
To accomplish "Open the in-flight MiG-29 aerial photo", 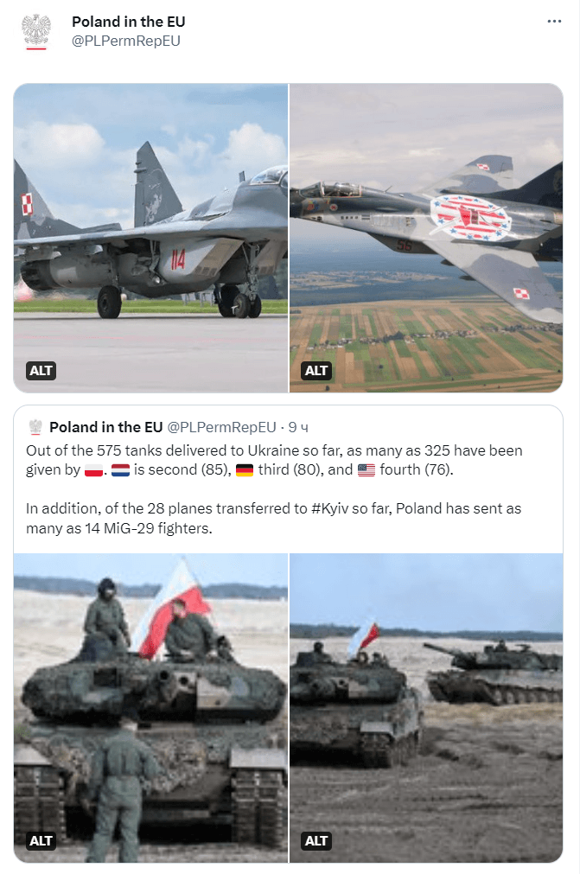I will (426, 238).
